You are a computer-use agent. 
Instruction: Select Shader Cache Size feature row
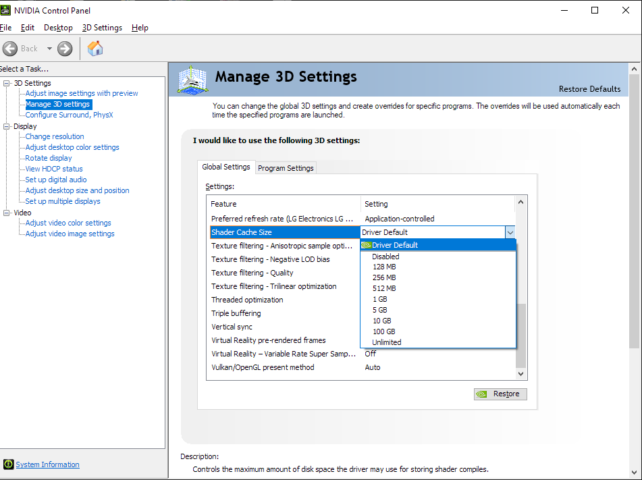click(285, 232)
